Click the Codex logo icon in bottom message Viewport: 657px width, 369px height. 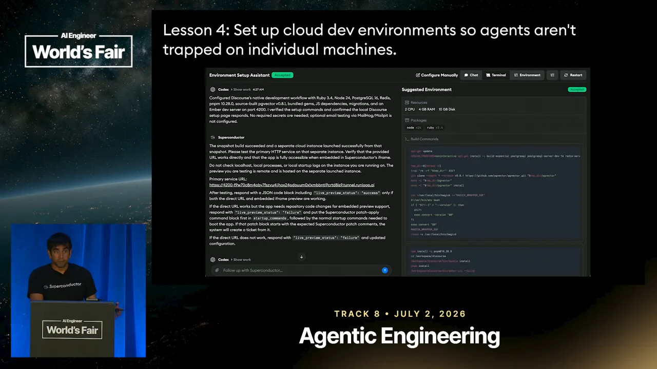[x=212, y=260]
